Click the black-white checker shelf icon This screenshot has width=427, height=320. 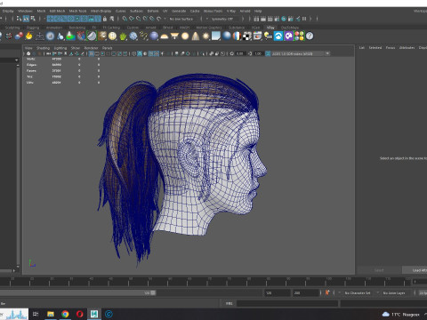[x=247, y=36]
